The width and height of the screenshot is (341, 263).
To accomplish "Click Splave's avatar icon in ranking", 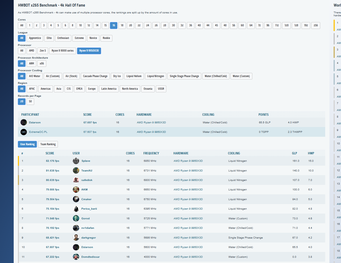I will point(76,161).
